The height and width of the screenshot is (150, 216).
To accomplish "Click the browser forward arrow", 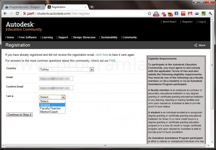I will tap(11, 14).
